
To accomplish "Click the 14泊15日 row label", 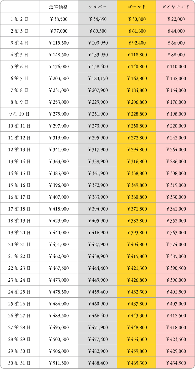I will (19, 173).
